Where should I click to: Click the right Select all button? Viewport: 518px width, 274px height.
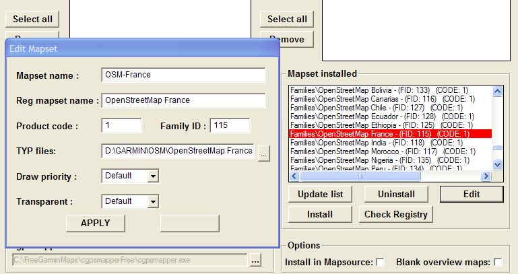pos(287,19)
